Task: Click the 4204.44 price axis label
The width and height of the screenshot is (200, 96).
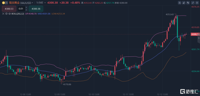Action: tap(195, 71)
